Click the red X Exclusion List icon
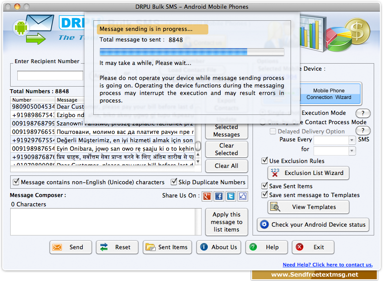383x281 pixels. (275, 173)
